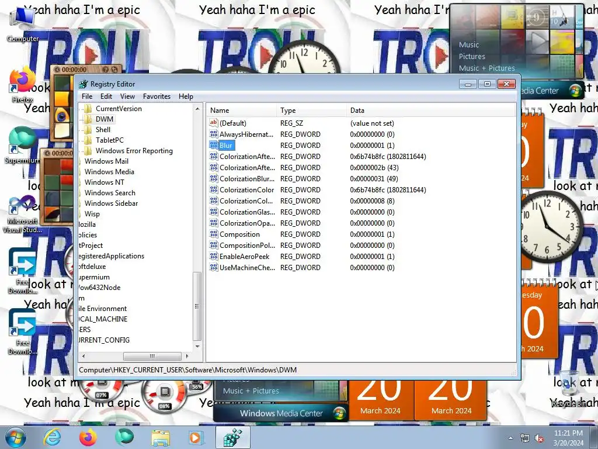This screenshot has height=449, width=598.
Task: Click Registry Editor taskbar button
Action: 233,437
